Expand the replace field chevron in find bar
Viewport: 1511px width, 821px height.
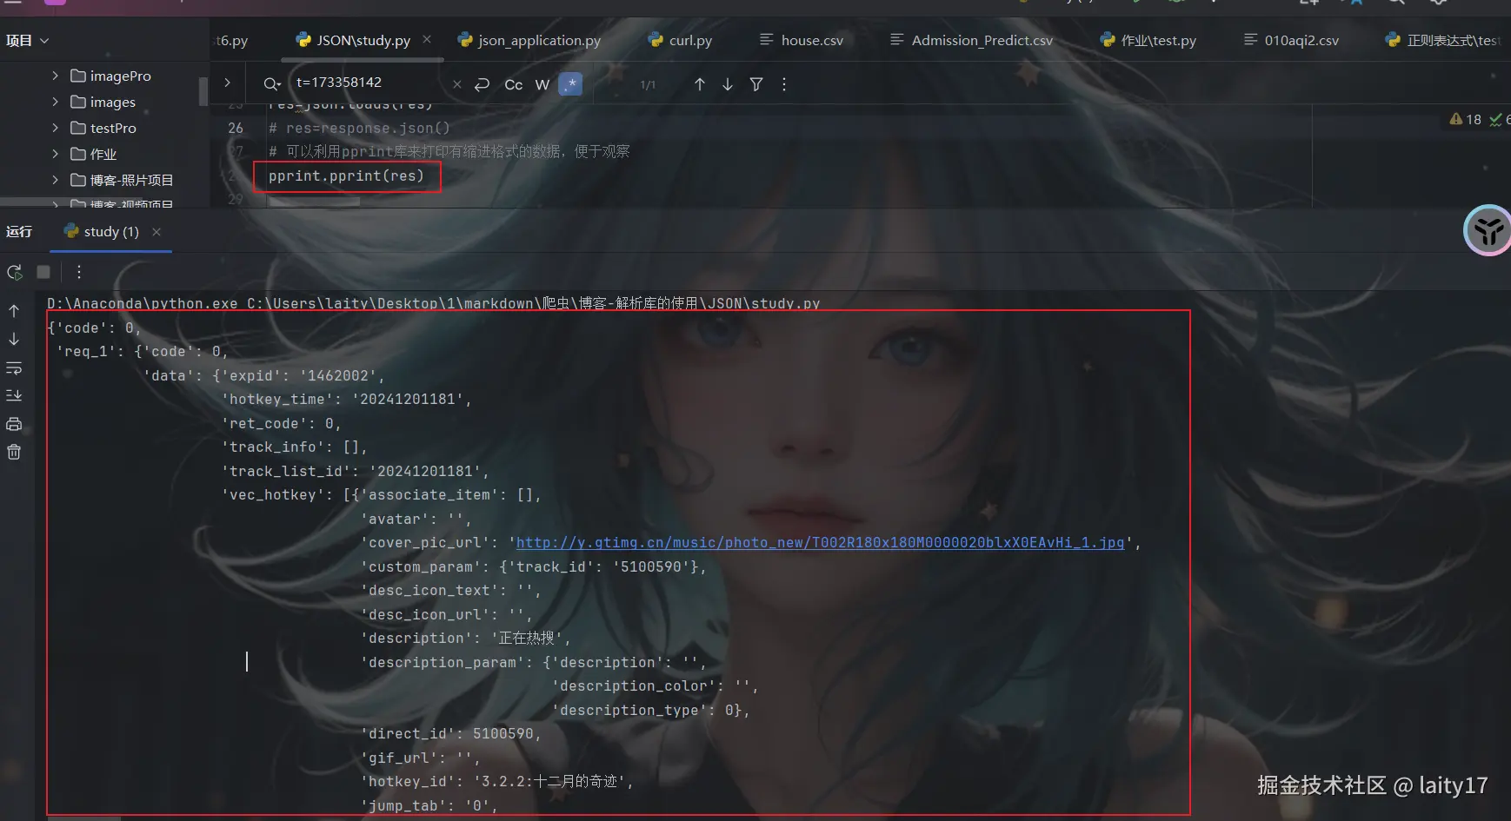click(x=227, y=83)
